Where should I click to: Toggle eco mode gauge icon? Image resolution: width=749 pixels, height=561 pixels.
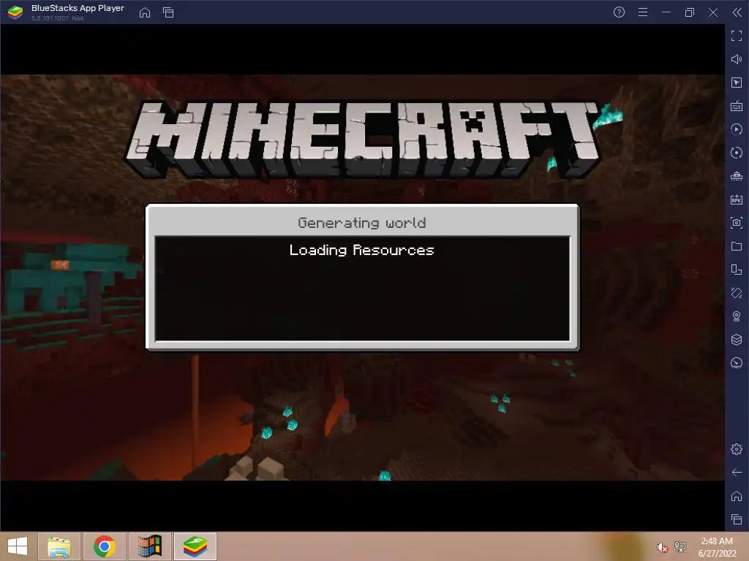click(737, 363)
